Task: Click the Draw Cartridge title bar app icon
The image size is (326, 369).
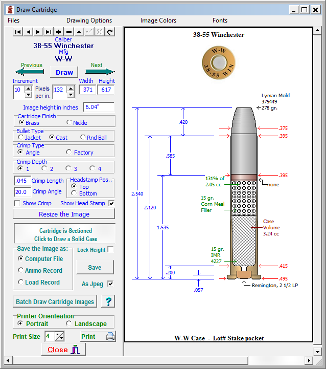Action: (10, 10)
